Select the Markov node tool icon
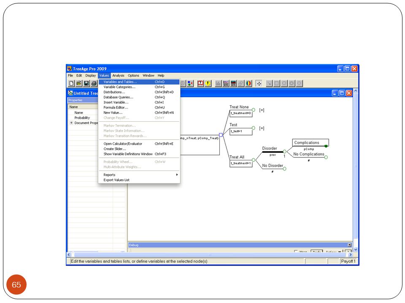This screenshot has height=303, width=405. 292,83
